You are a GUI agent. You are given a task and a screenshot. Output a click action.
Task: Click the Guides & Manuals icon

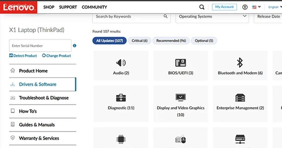(13, 124)
